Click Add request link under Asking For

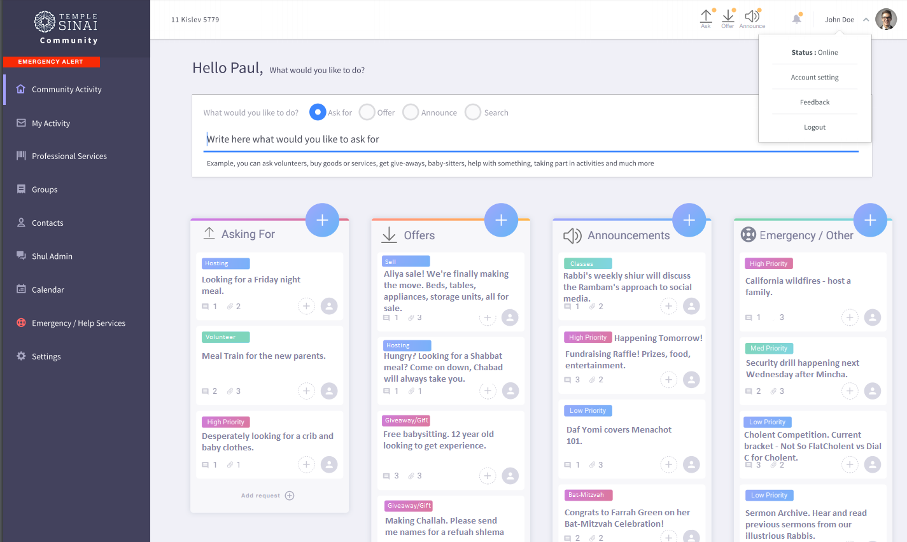(267, 496)
